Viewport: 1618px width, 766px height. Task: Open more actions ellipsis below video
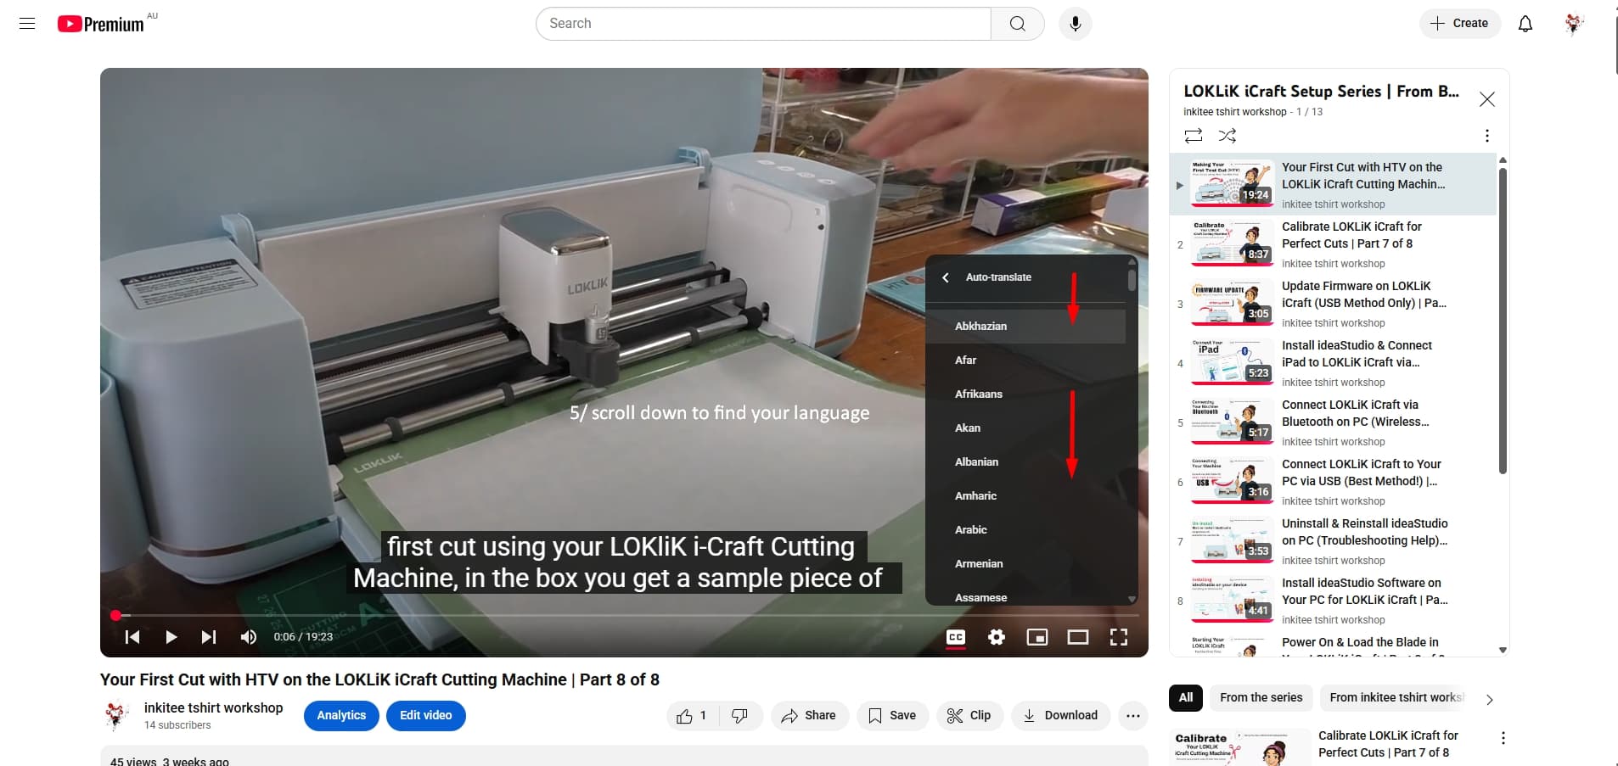1132,716
